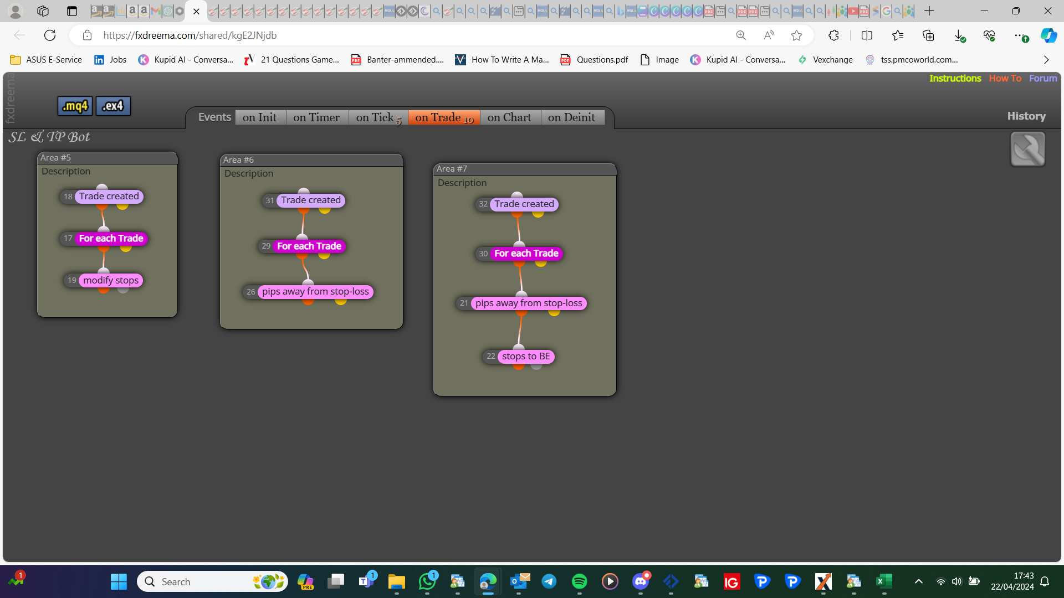This screenshot has height=598, width=1064.
Task: Open a new browser tab
Action: (929, 11)
